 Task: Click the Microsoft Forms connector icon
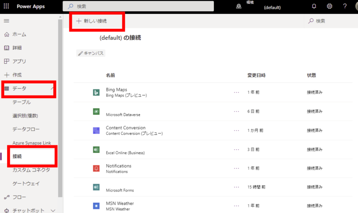pos(96,187)
